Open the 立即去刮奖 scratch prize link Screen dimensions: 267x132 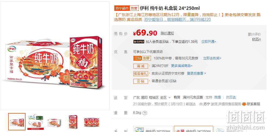[212, 58]
